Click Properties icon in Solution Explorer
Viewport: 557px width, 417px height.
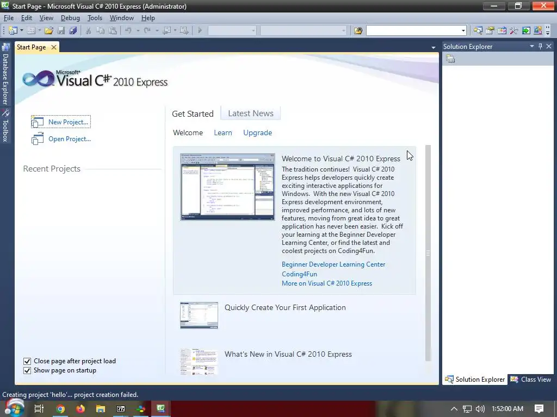click(x=450, y=59)
